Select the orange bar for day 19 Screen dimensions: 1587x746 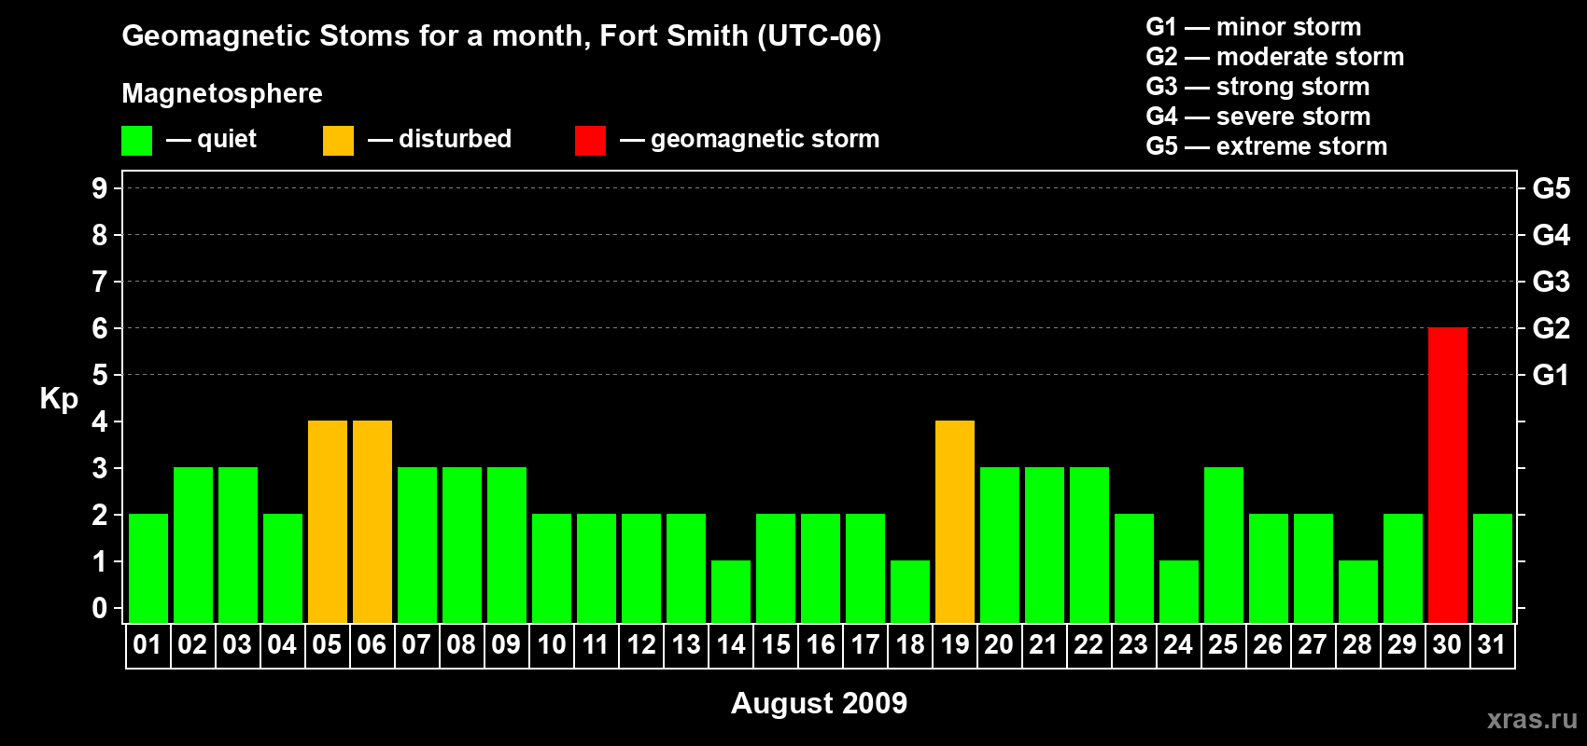[954, 522]
